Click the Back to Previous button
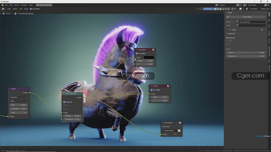Image resolution: width=271 pixels, height=152 pixels. click(x=44, y=5)
